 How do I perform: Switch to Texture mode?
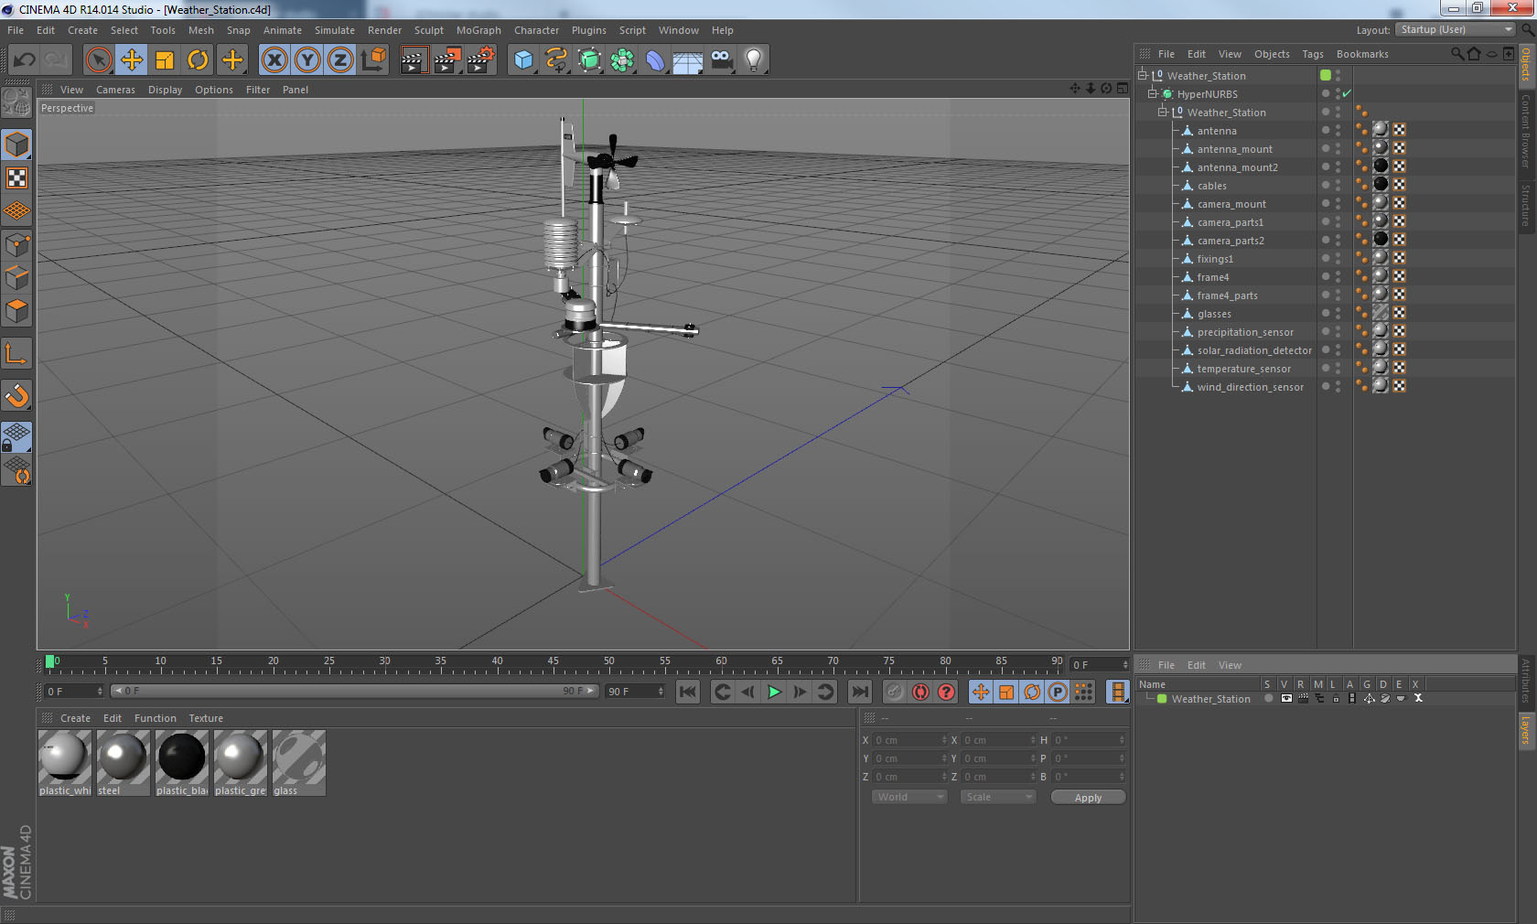pos(16,177)
